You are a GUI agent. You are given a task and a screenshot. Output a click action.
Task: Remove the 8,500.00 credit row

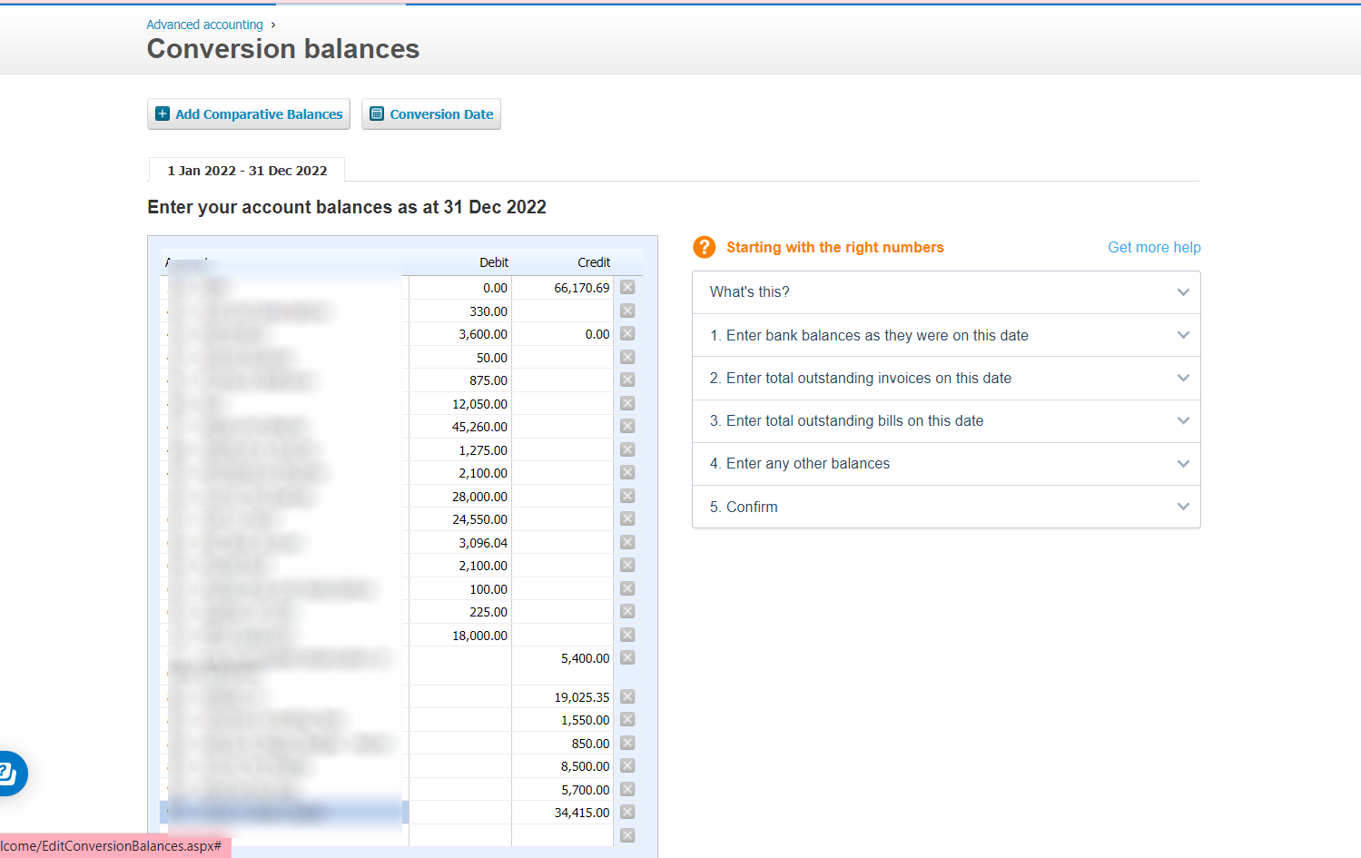[627, 765]
